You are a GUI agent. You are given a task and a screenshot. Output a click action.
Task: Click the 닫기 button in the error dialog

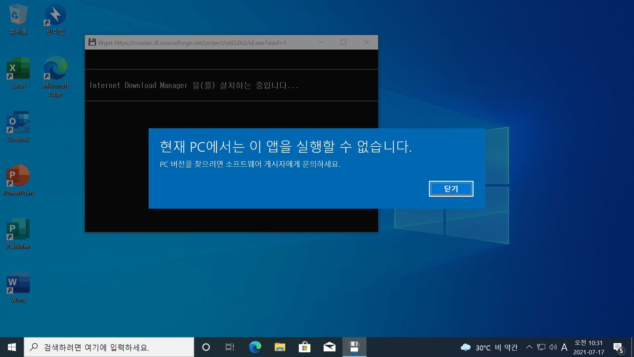[x=451, y=189]
